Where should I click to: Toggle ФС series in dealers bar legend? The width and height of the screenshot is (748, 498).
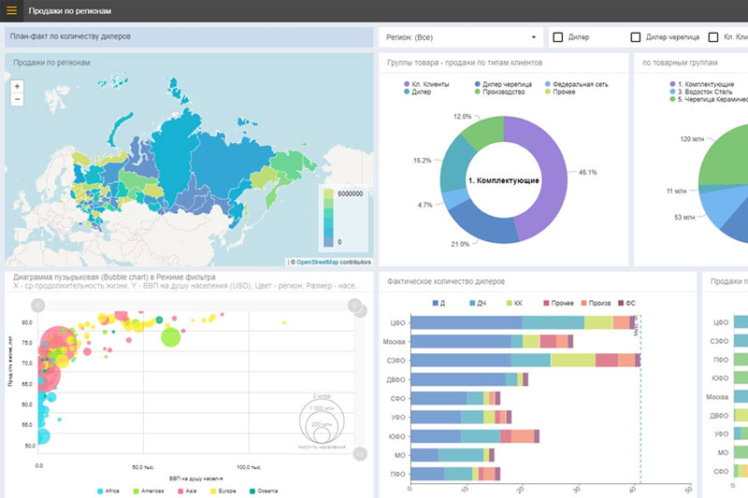[x=626, y=303]
